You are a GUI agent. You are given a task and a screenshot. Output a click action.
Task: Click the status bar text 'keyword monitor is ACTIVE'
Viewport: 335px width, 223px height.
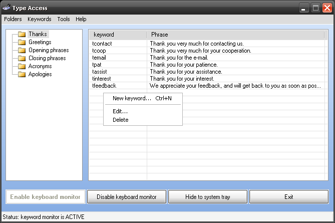pos(53,217)
